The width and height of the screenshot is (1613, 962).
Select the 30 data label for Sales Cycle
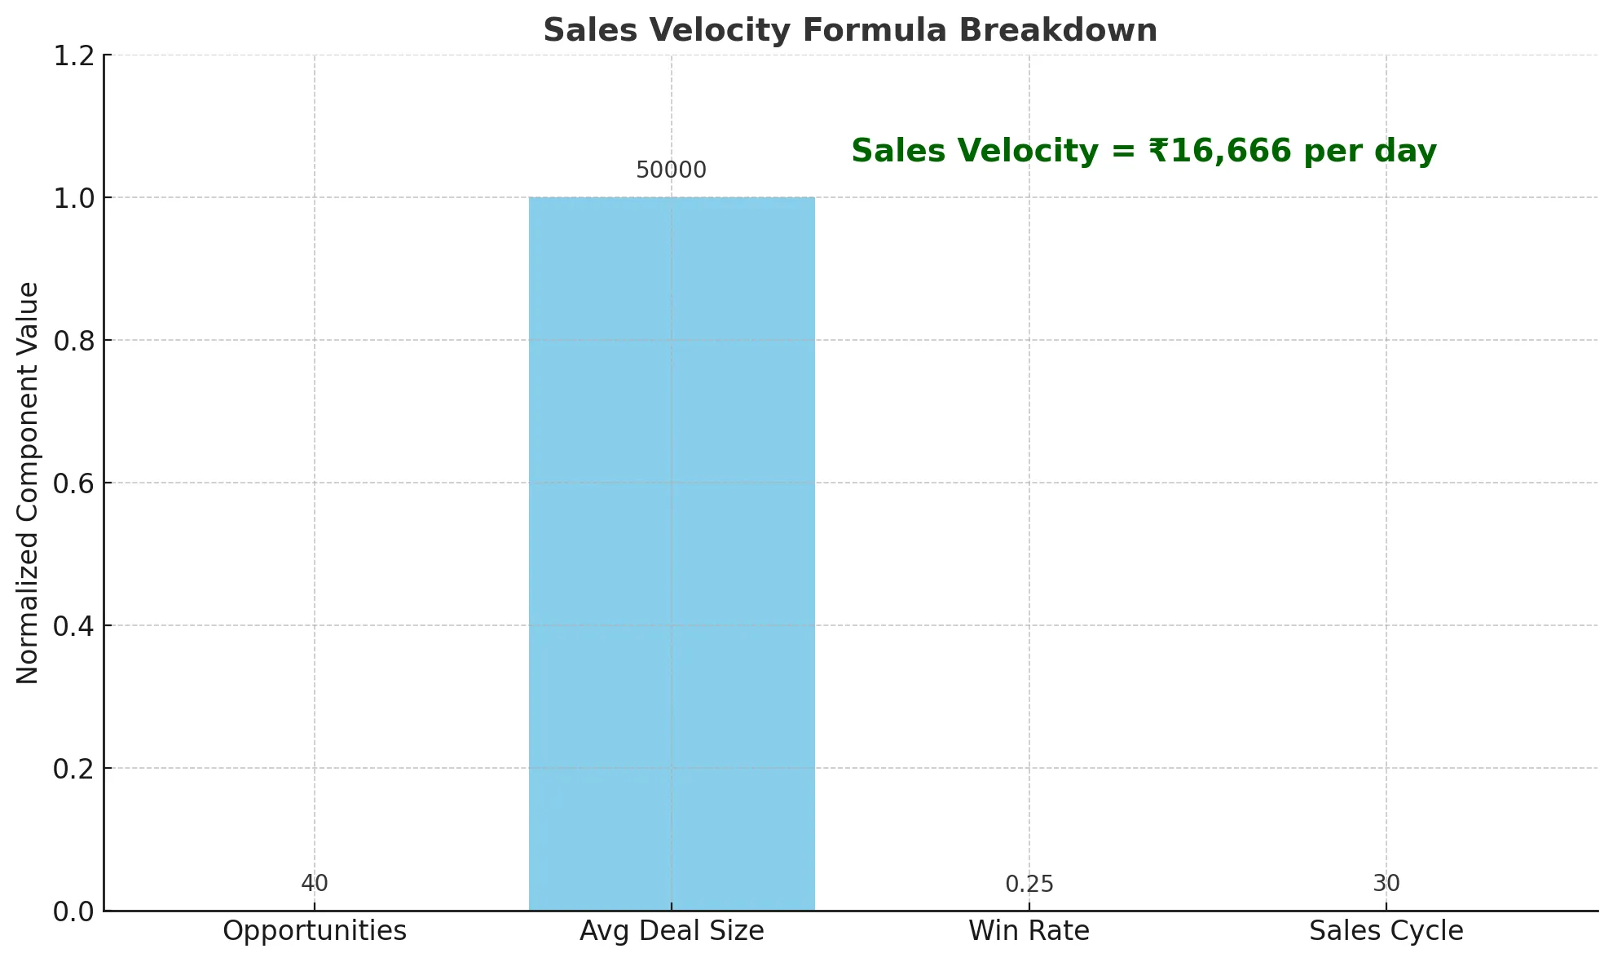click(1386, 883)
